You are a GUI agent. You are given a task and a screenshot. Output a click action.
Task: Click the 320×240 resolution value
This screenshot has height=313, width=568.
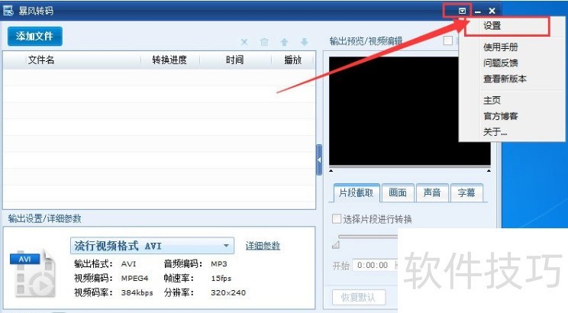tap(228, 292)
